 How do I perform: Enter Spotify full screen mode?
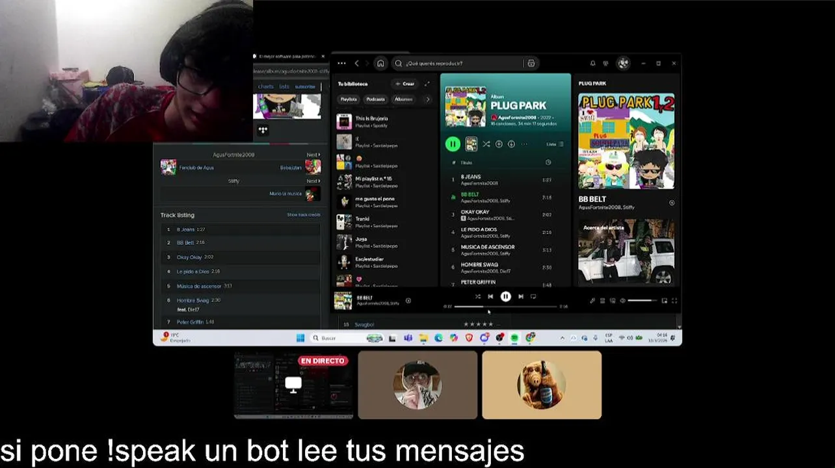click(x=674, y=300)
